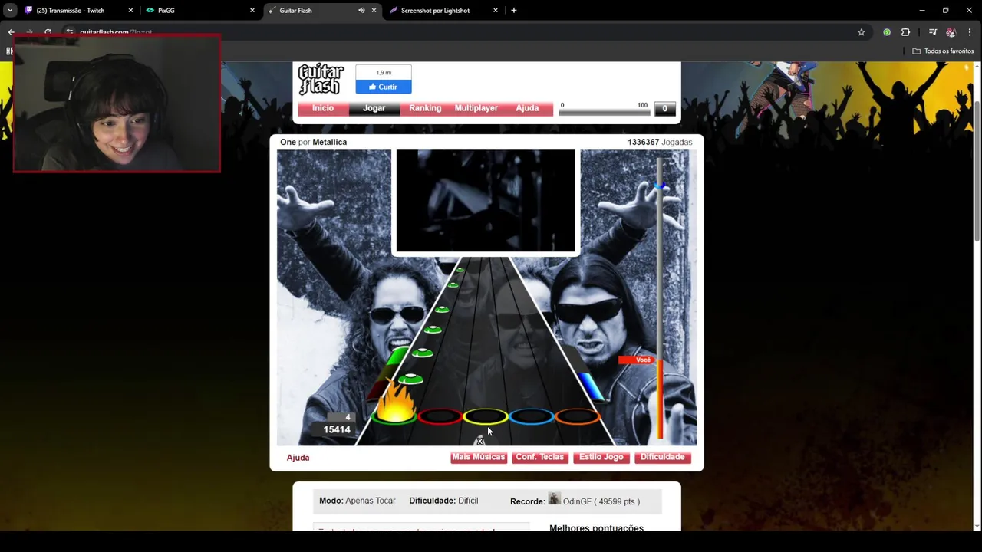The width and height of the screenshot is (982, 552).
Task: Click the 0 to 100 level progress bar
Action: 605,112
